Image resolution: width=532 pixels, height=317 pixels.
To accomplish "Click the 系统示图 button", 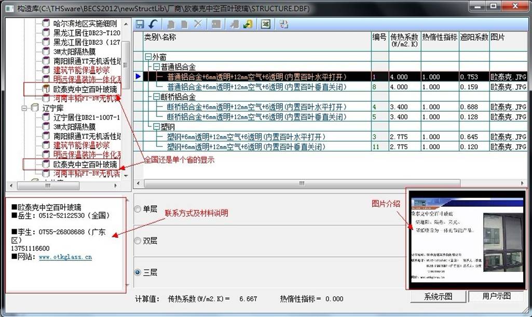I will point(440,296).
